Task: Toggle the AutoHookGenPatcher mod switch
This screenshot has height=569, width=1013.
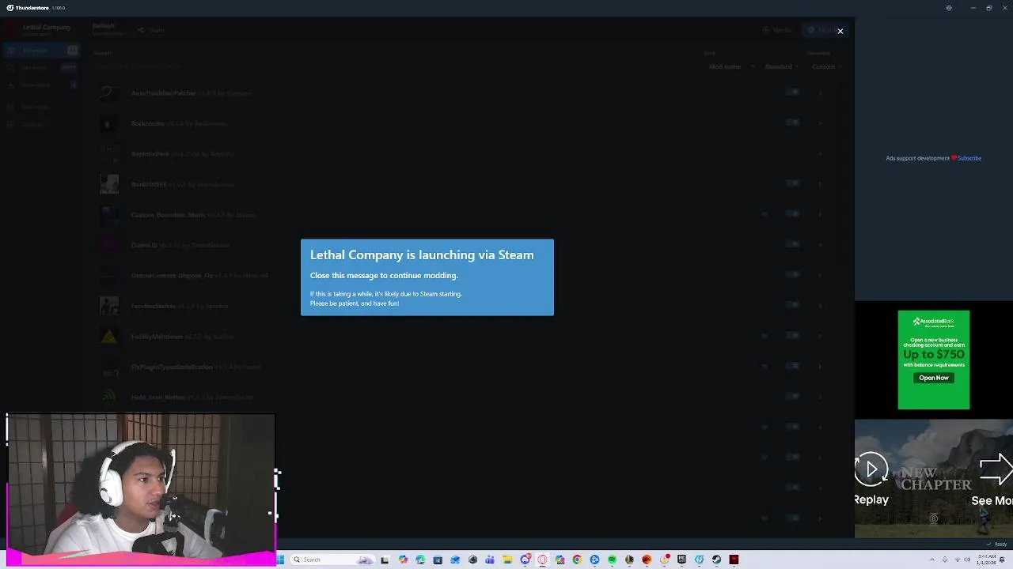Action: click(793, 92)
